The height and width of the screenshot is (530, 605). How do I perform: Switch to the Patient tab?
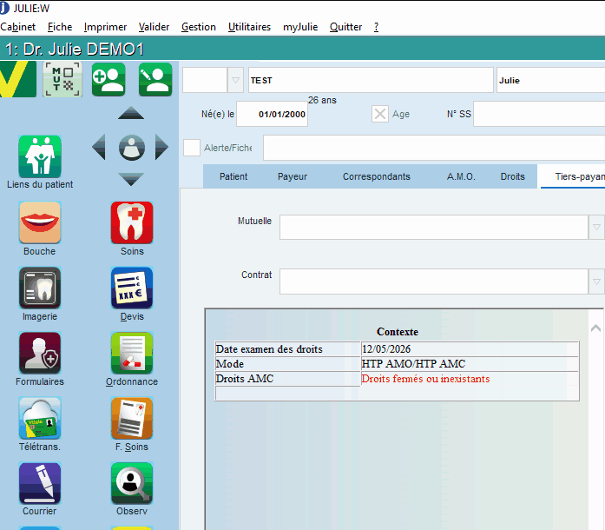tap(233, 176)
